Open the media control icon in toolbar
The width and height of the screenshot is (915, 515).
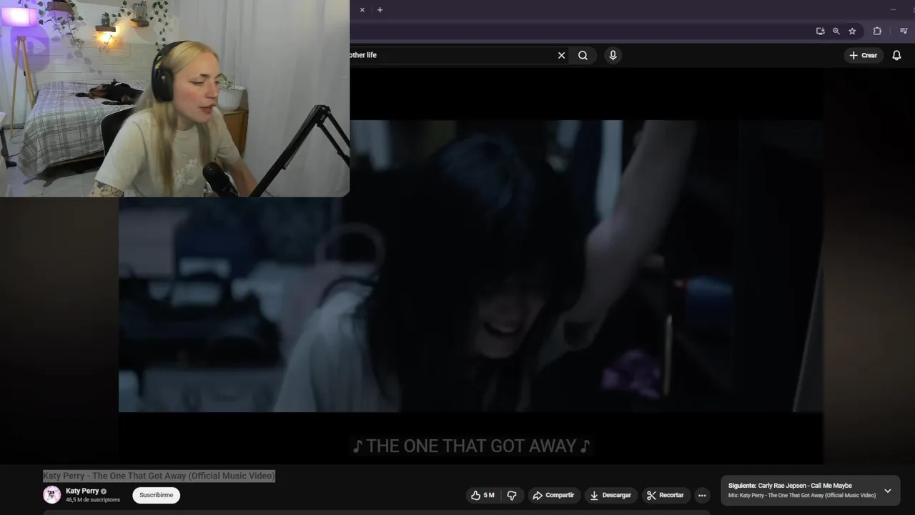click(x=904, y=31)
